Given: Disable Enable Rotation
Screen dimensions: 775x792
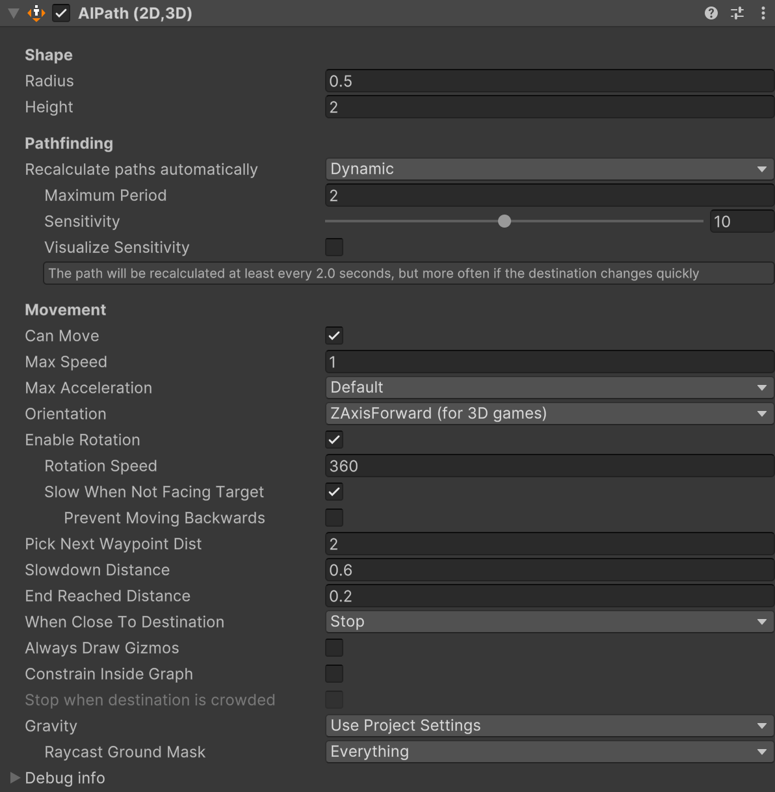Looking at the screenshot, I should point(334,440).
